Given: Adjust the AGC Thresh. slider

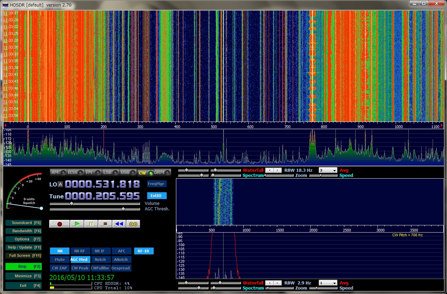Looking at the screenshot, I should (x=95, y=209).
